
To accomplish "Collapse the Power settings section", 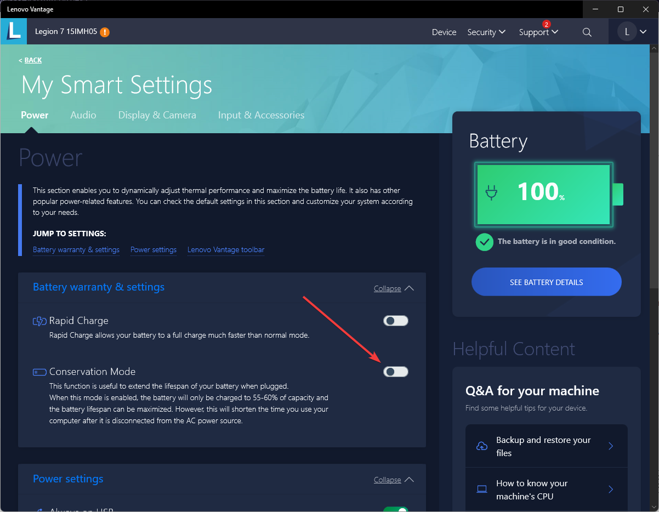I will (394, 480).
